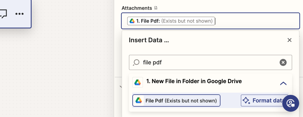The width and height of the screenshot is (303, 117).
Task: Open the floating help chat button
Action: pyautogui.click(x=291, y=103)
